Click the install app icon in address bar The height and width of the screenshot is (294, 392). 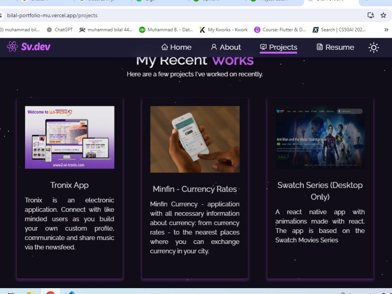(370, 15)
